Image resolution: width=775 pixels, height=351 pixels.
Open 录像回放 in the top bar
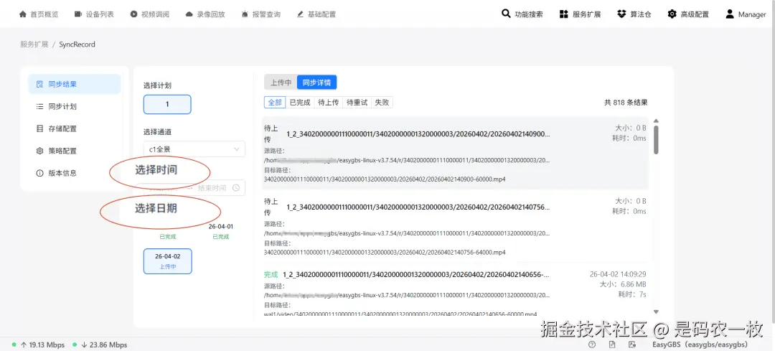[205, 14]
